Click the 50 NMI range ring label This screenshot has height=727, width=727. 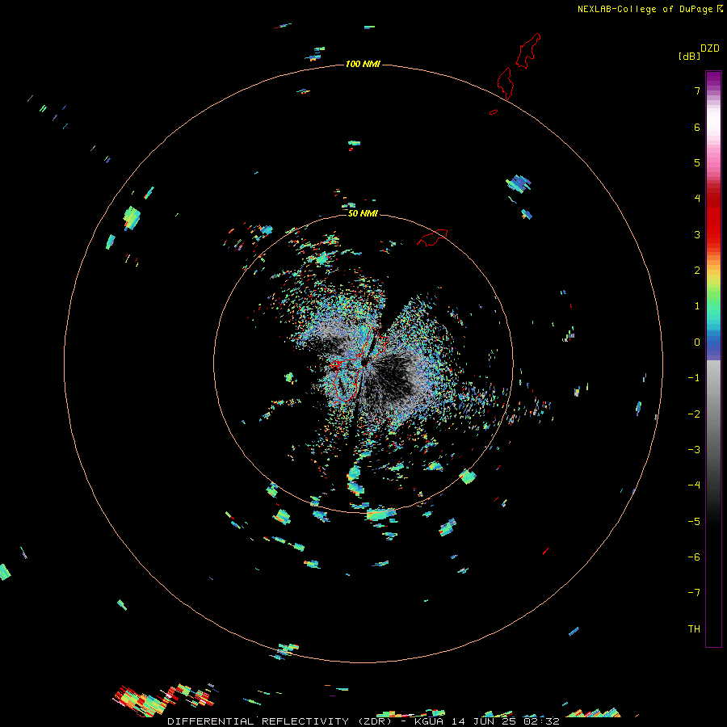pyautogui.click(x=363, y=213)
